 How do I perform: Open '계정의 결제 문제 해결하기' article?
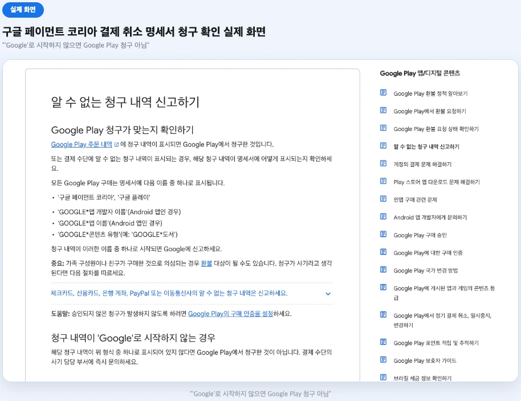422,164
